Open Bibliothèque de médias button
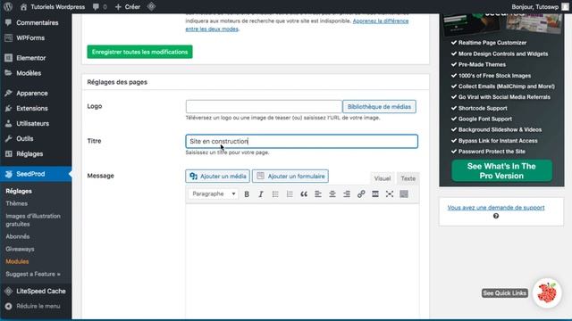This screenshot has width=572, height=321. click(379, 107)
